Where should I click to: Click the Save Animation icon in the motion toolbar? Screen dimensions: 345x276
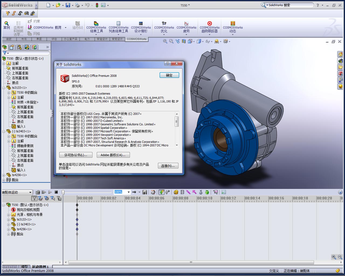(145, 192)
